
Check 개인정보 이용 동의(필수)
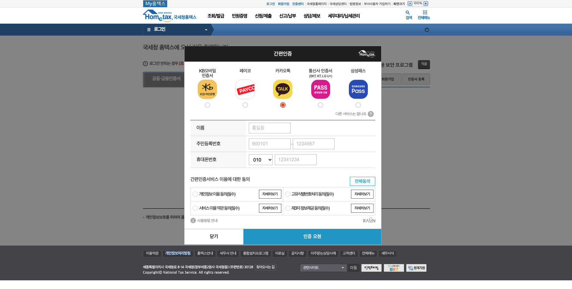click(x=195, y=194)
